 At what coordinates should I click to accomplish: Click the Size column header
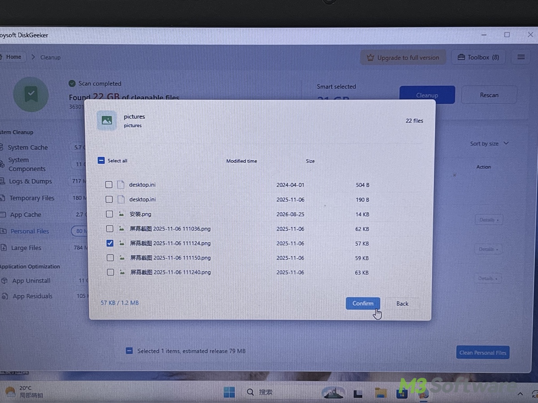point(310,161)
